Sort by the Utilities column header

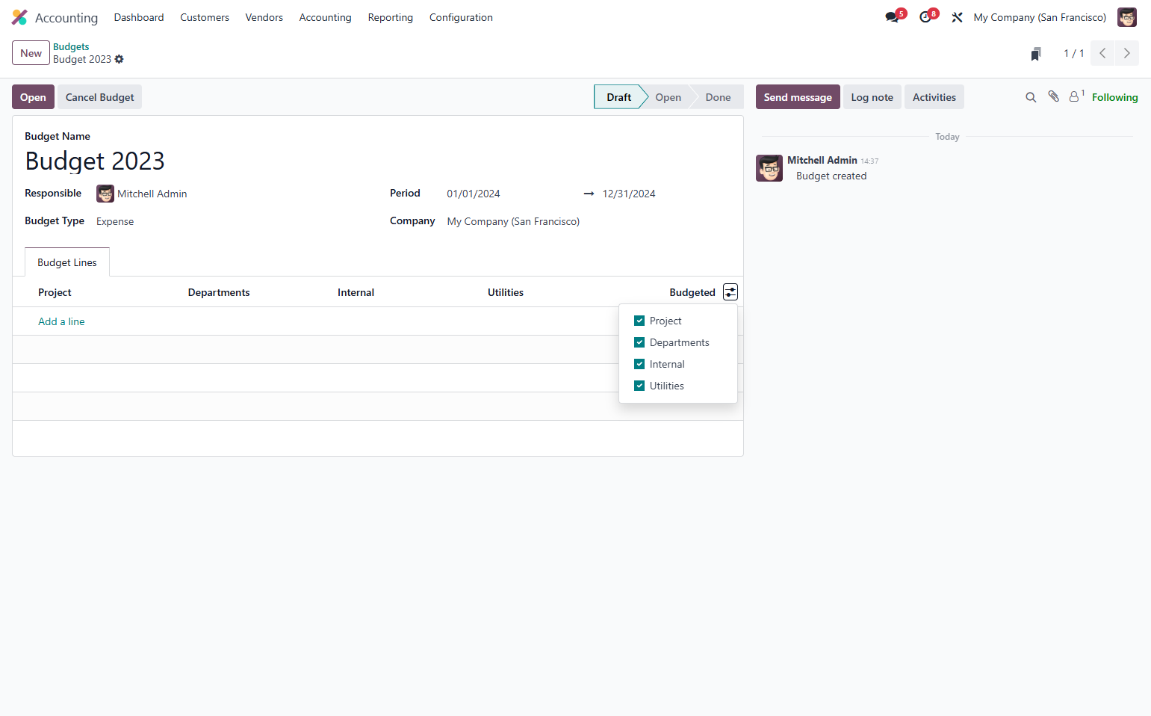coord(506,292)
